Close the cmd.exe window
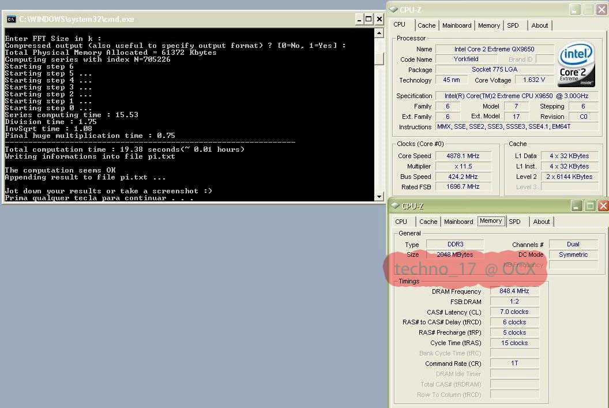This screenshot has width=609, height=408. 379,19
